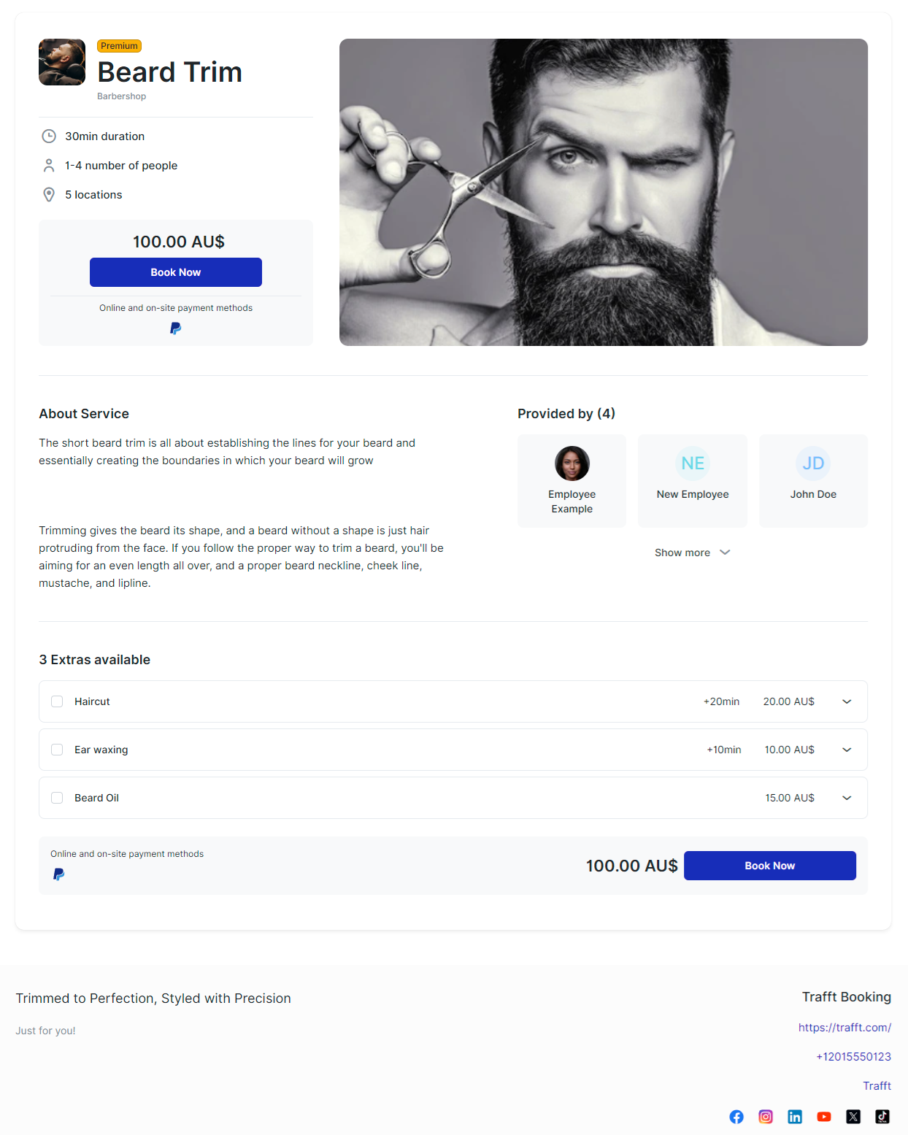
Task: Check the Ear waxing extra checkbox
Action: coord(57,750)
